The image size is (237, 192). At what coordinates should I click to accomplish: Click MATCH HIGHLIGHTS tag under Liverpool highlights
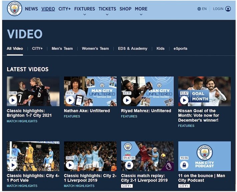(79, 186)
